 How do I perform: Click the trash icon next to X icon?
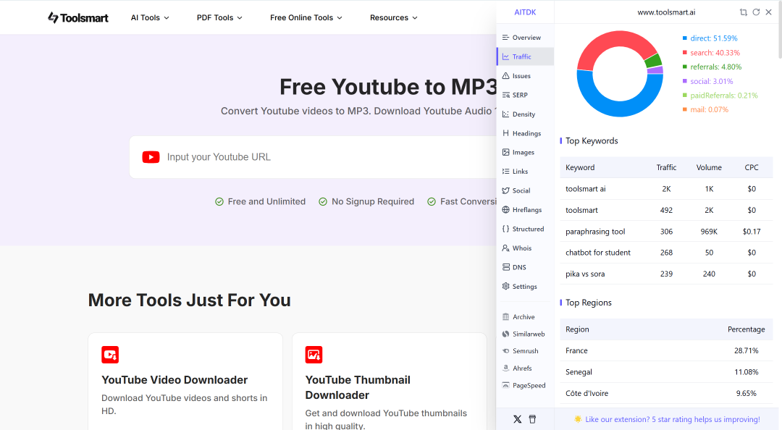tap(532, 419)
